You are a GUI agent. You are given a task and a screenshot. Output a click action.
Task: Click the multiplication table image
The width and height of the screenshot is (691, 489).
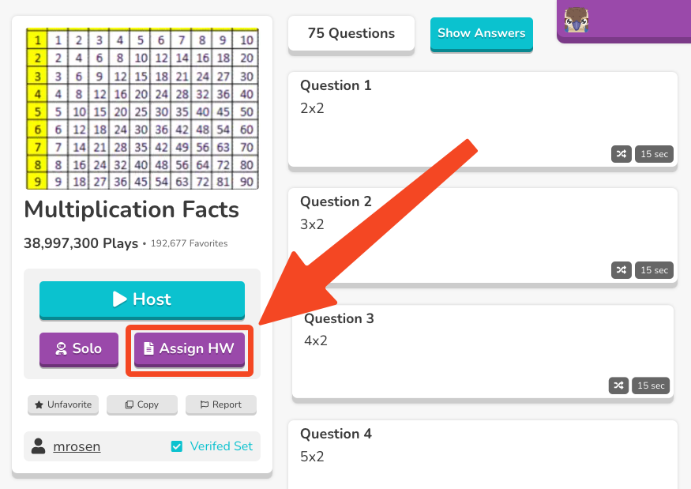click(x=142, y=107)
